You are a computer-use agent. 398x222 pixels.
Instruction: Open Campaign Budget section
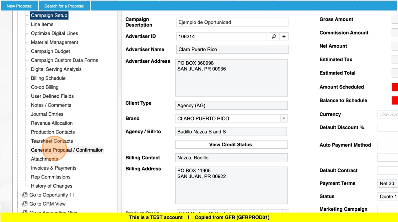point(50,51)
